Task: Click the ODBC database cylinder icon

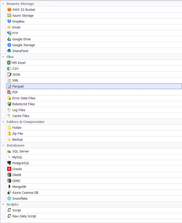Action: pos(9,181)
